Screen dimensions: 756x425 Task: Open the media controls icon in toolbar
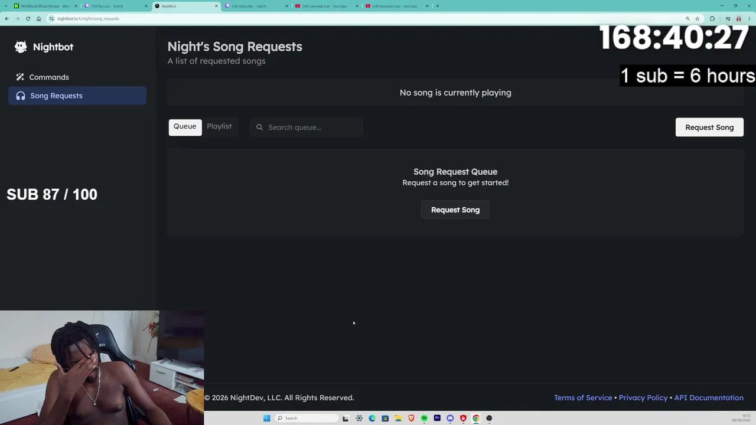[x=728, y=18]
